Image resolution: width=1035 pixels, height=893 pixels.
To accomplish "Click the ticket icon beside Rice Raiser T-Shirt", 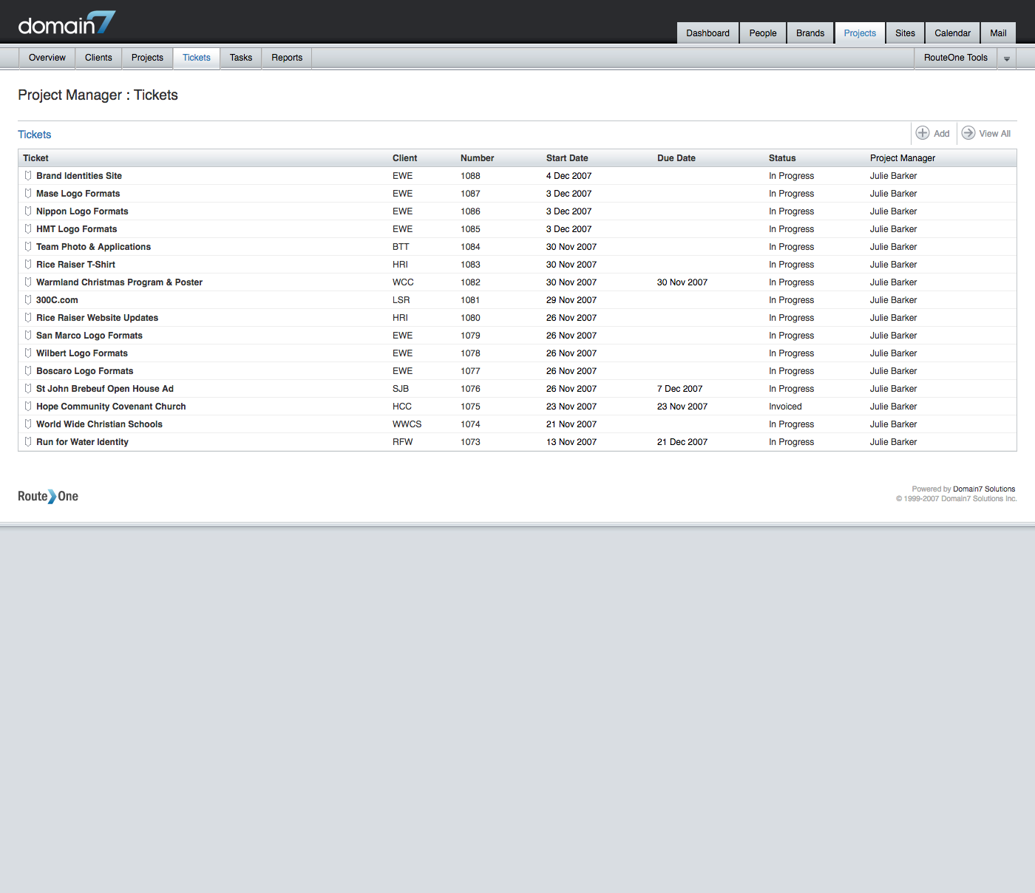I will tap(28, 265).
